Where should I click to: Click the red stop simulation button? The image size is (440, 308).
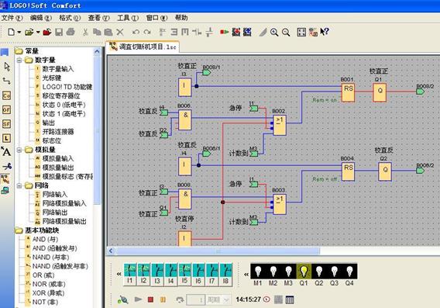click(x=151, y=299)
